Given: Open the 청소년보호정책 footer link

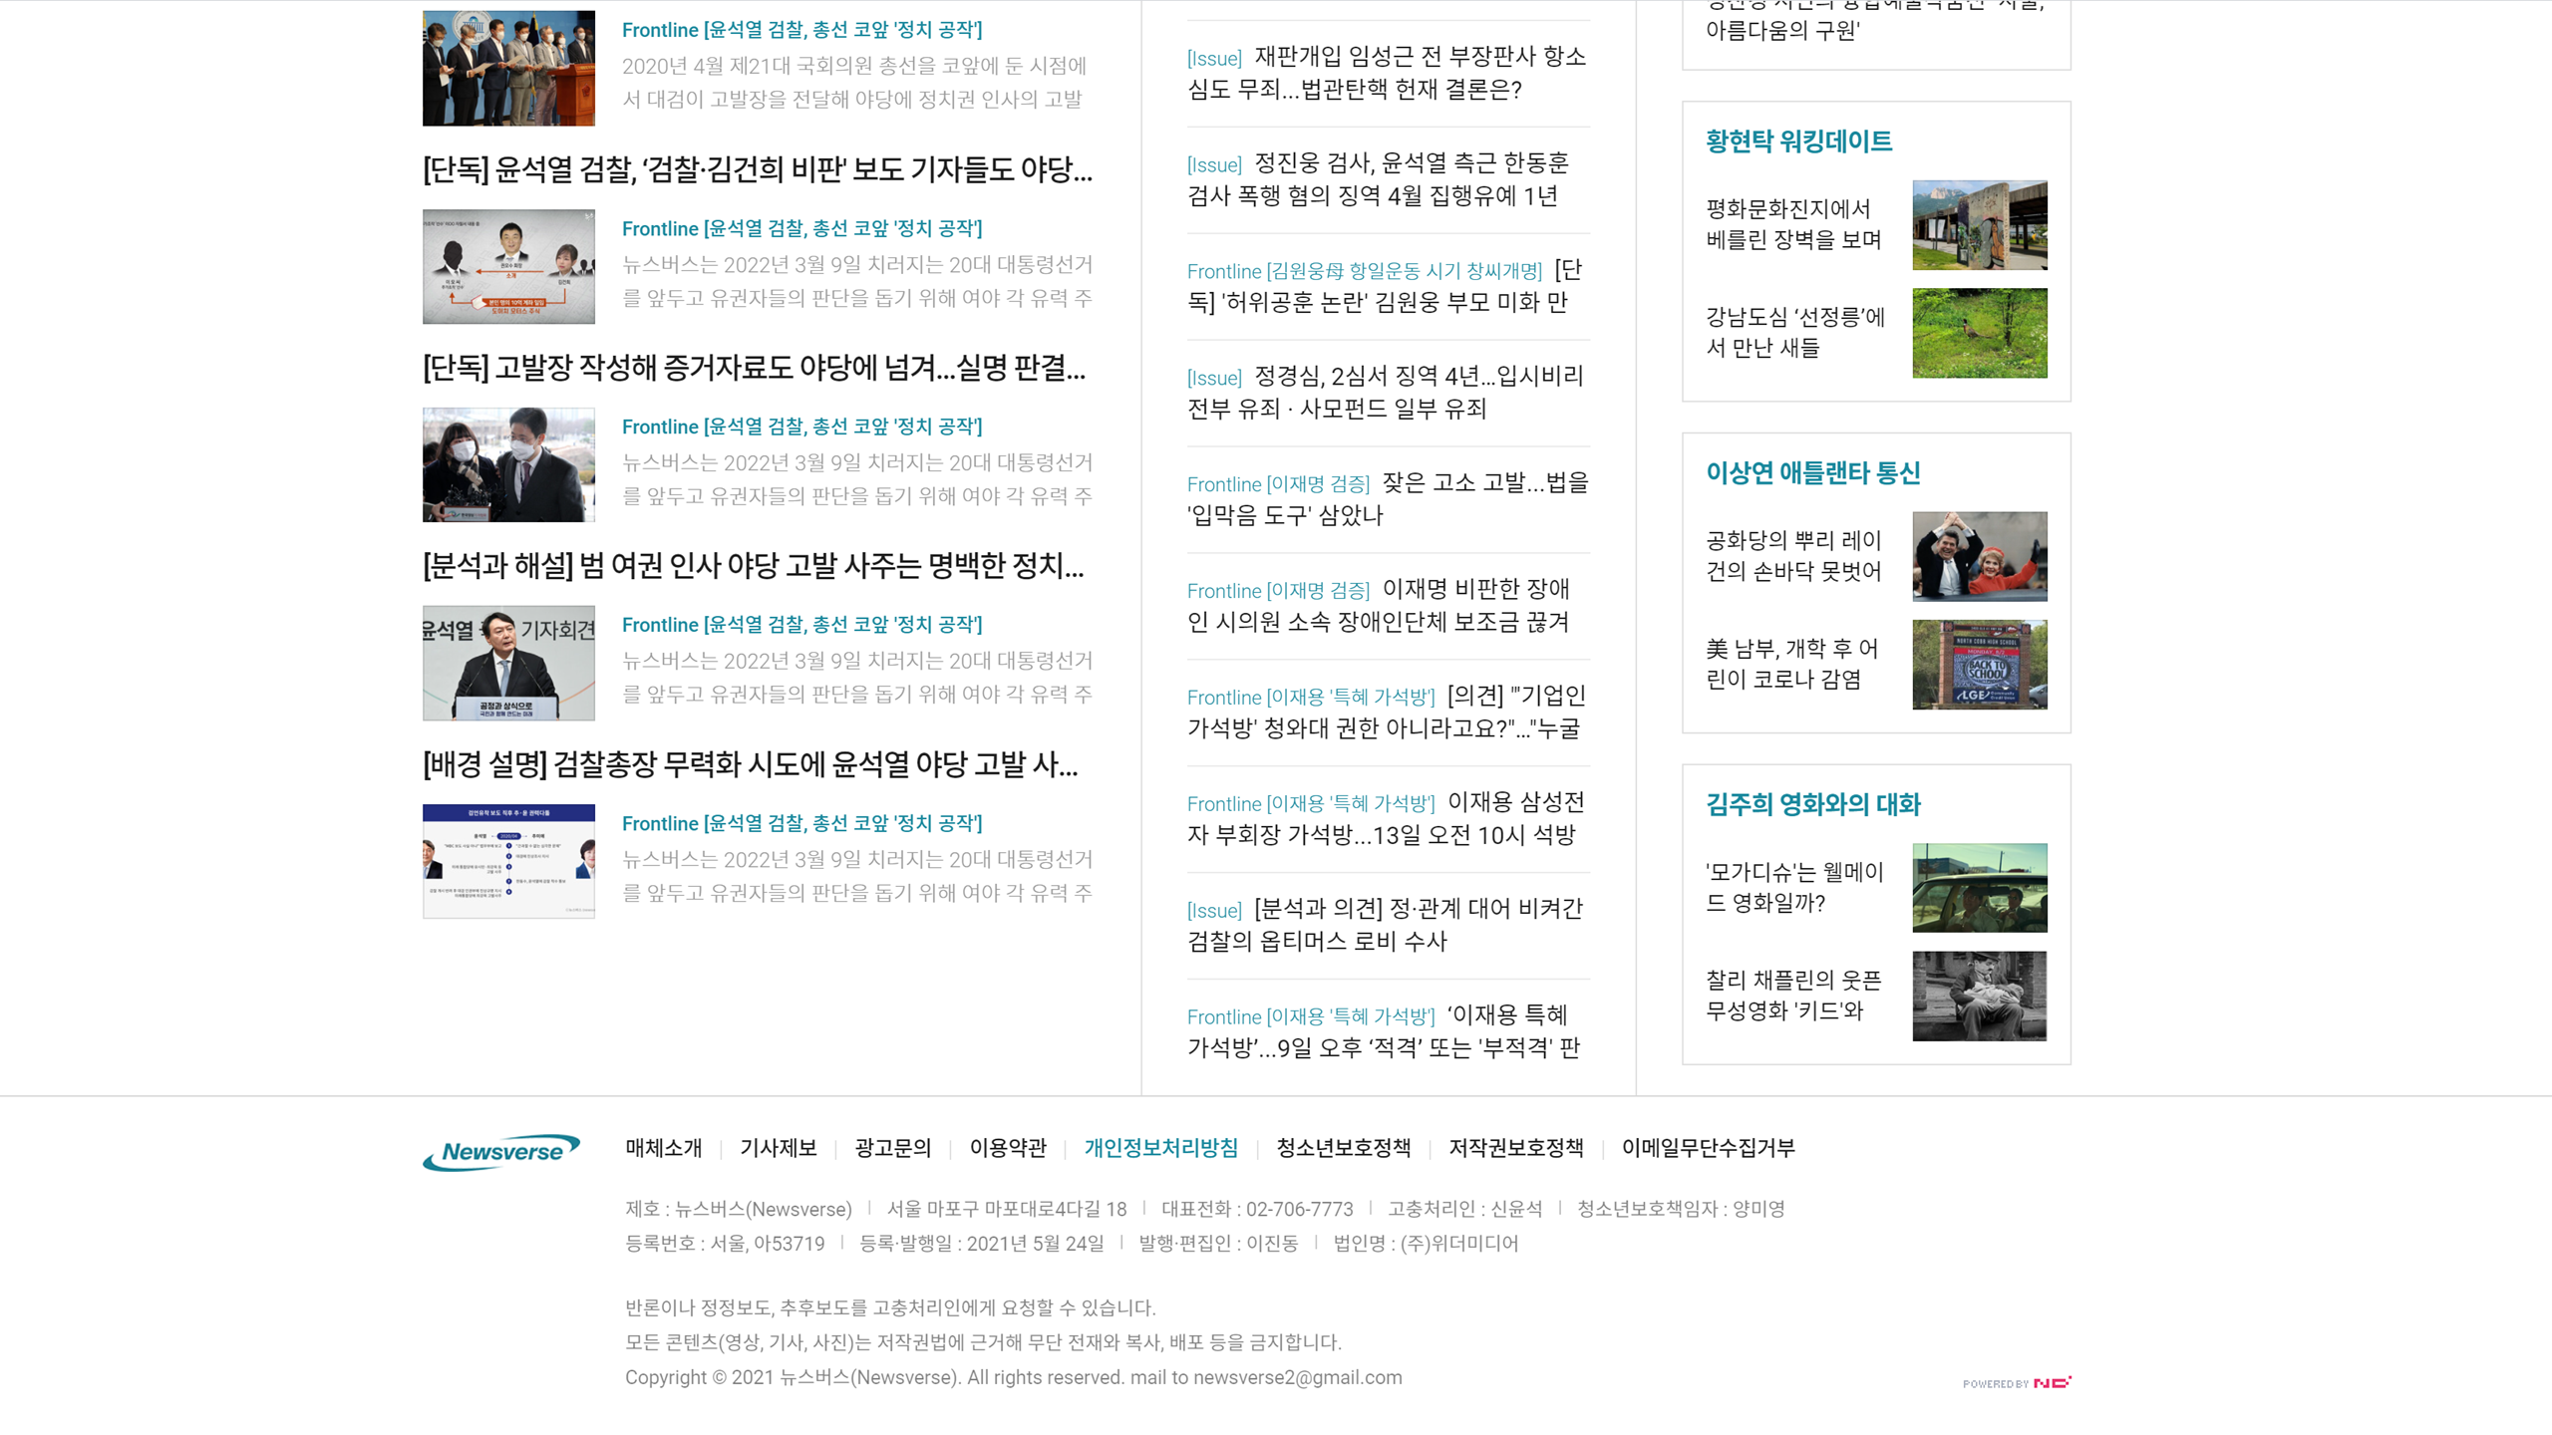Looking at the screenshot, I should (x=1343, y=1148).
